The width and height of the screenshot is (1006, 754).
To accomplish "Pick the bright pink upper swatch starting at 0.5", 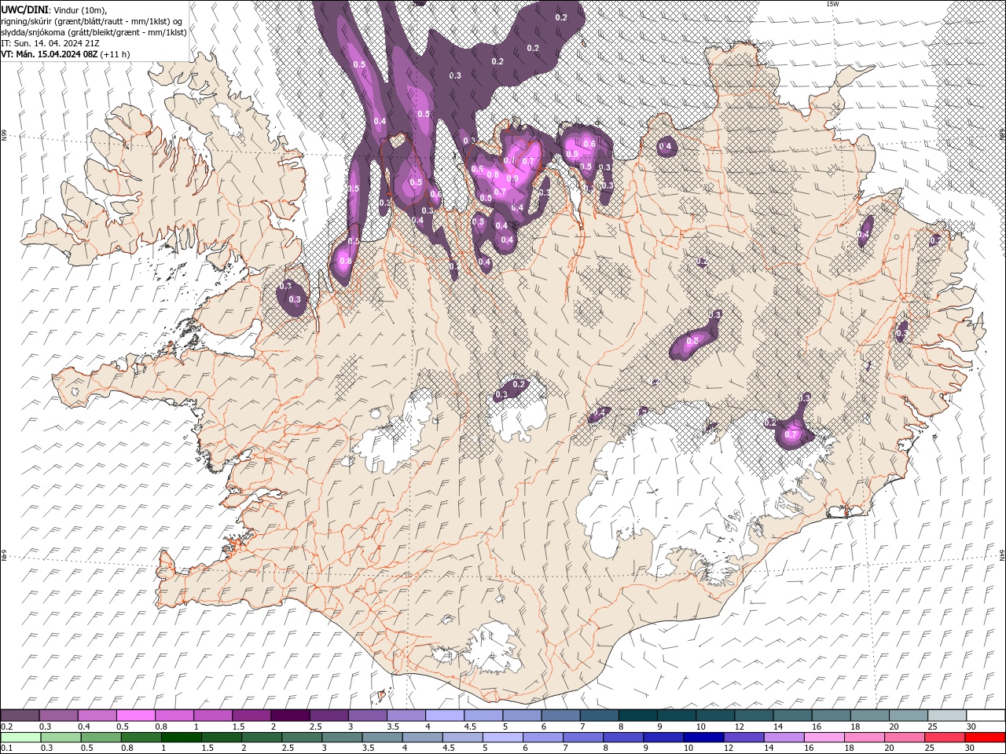I will tap(135, 716).
